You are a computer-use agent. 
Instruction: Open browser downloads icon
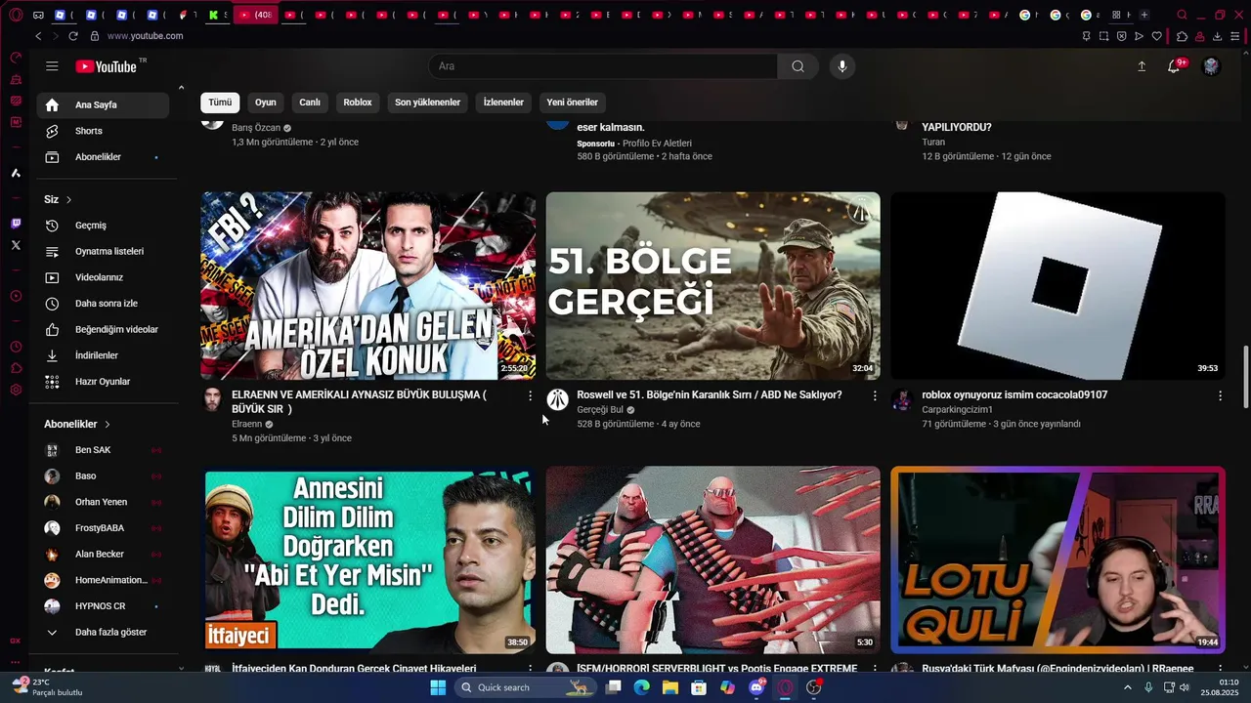1217,36
